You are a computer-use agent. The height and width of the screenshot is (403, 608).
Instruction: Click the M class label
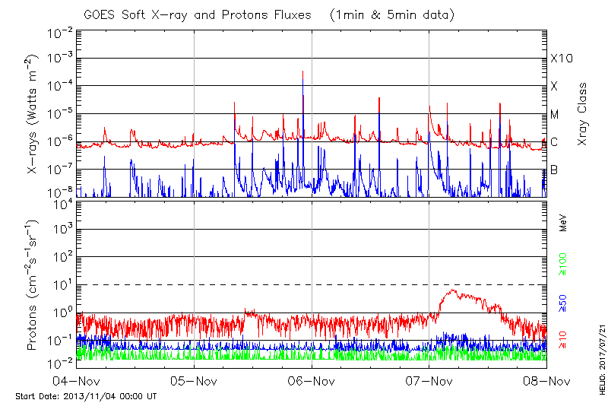(555, 115)
